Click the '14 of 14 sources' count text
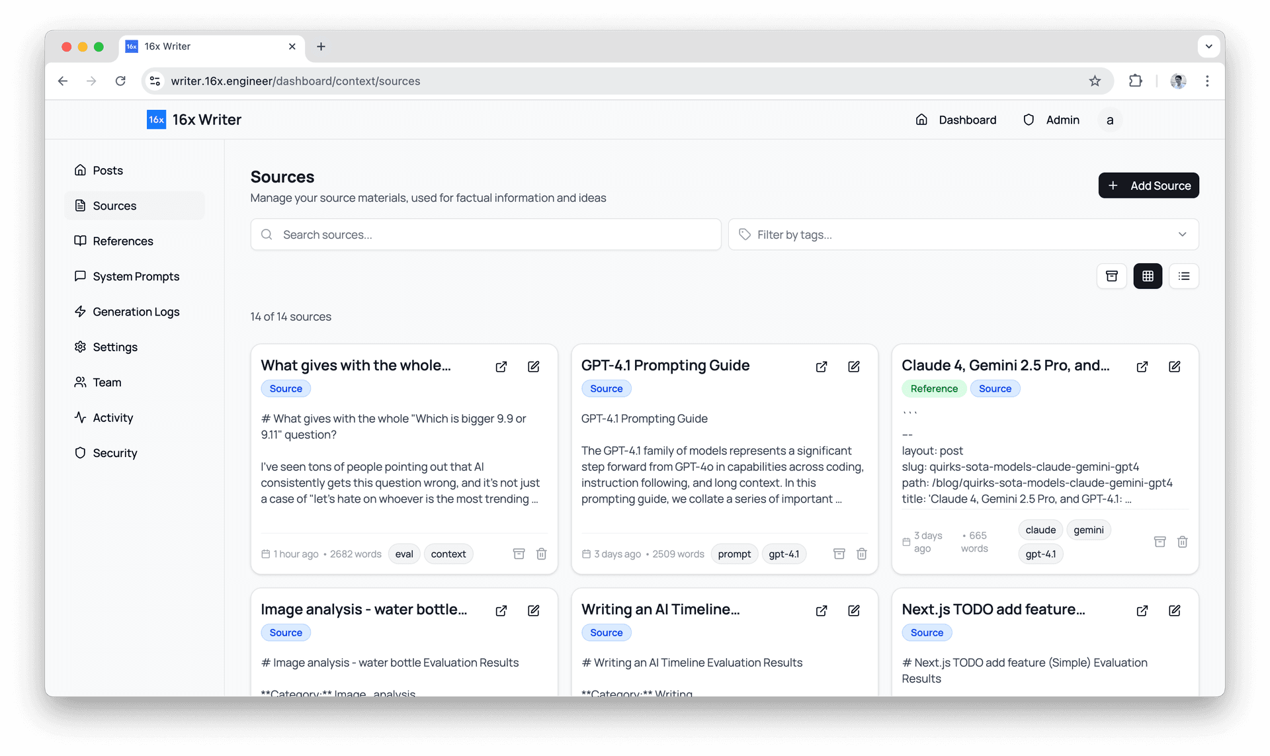Image resolution: width=1270 pixels, height=756 pixels. pyautogui.click(x=291, y=316)
